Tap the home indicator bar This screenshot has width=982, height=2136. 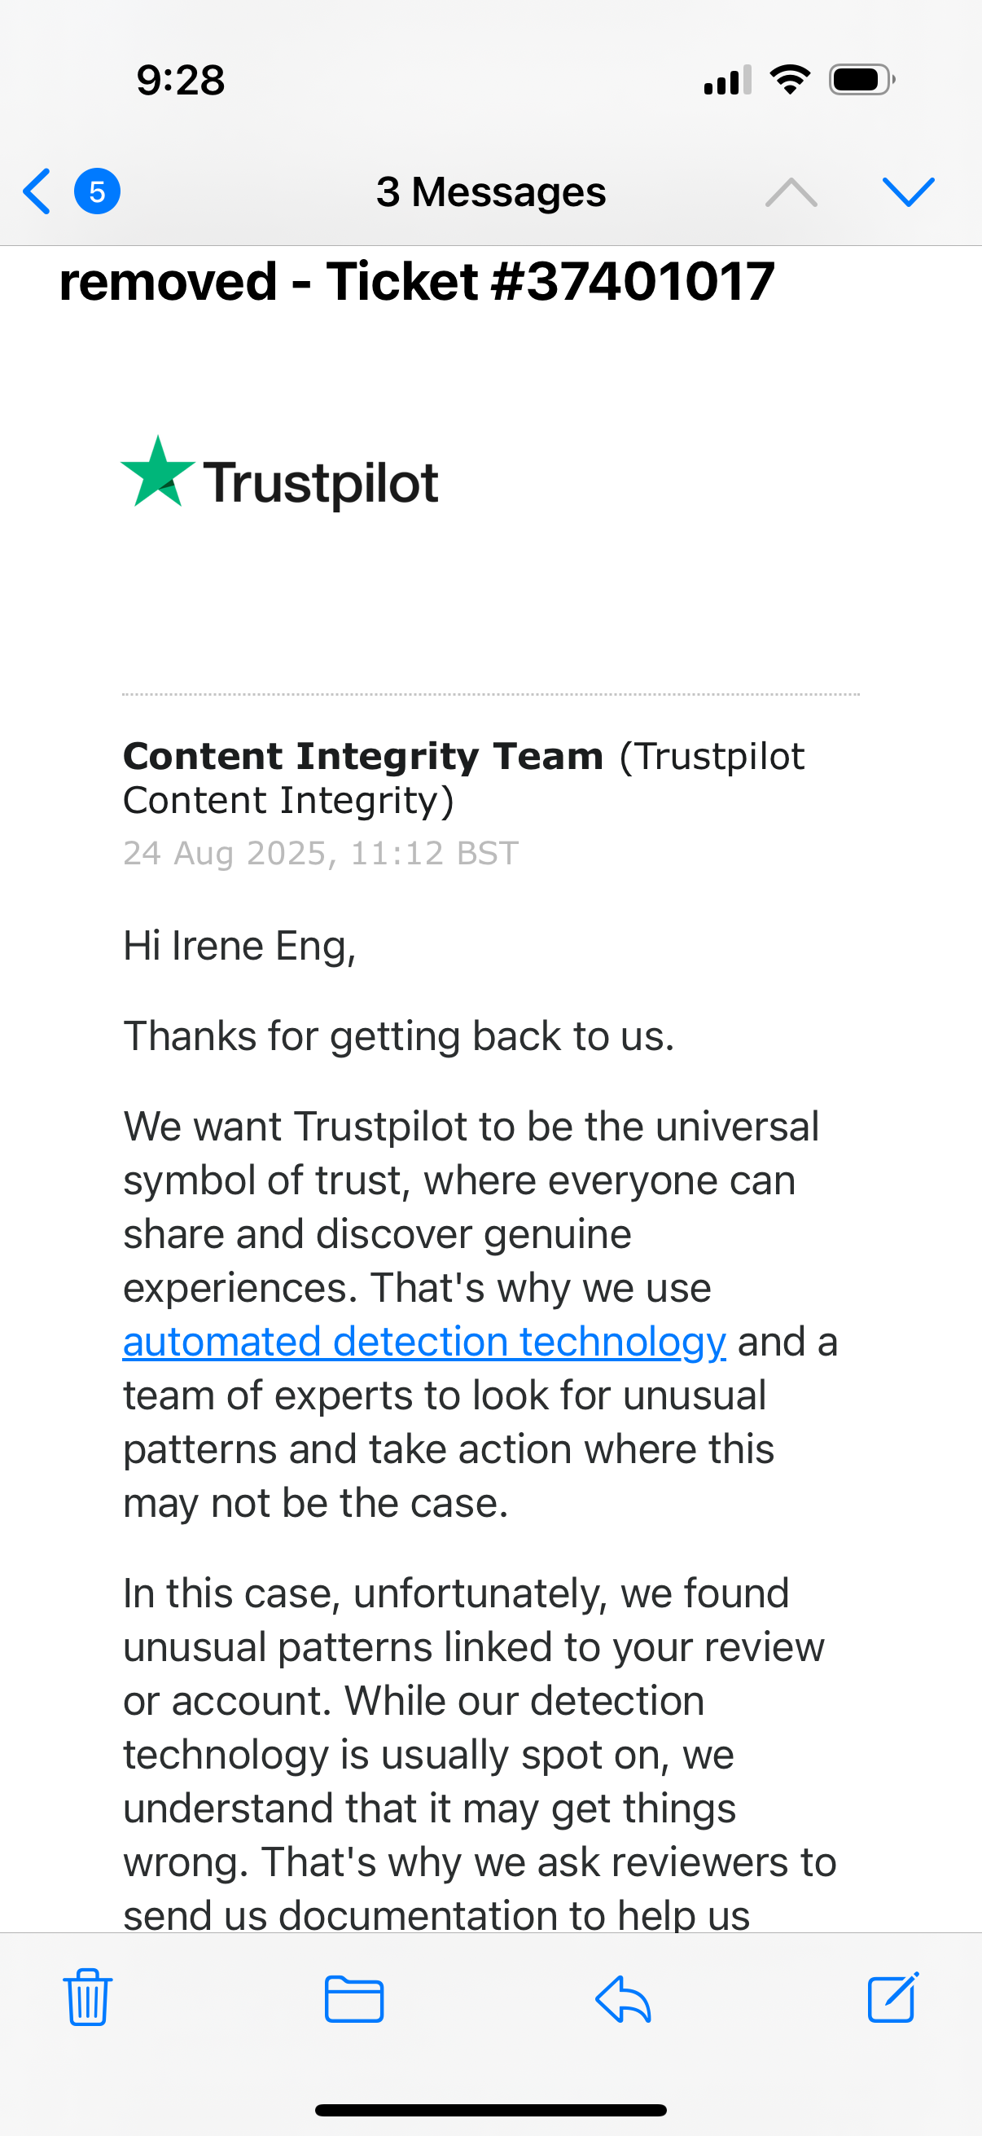tap(490, 2110)
